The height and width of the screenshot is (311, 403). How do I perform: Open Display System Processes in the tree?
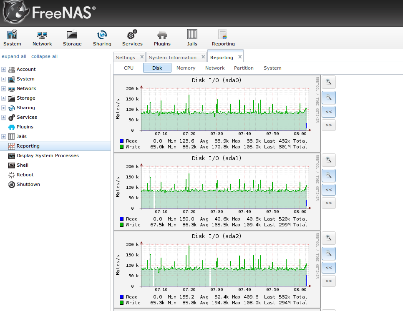pos(48,155)
